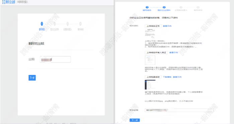Open 查看示例 link beside 上传域名所有人凭证

click(x=173, y=52)
